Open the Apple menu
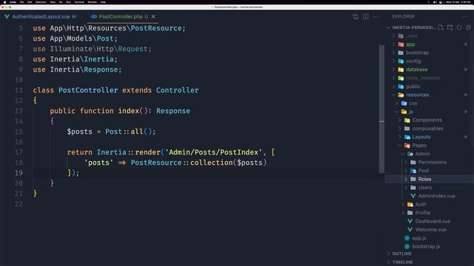 [5, 2]
